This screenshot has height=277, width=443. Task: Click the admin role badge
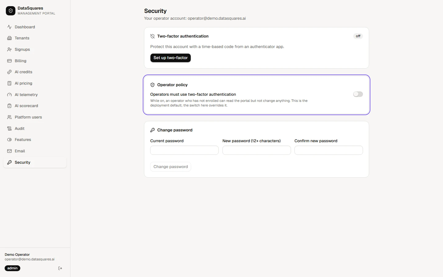[12, 268]
